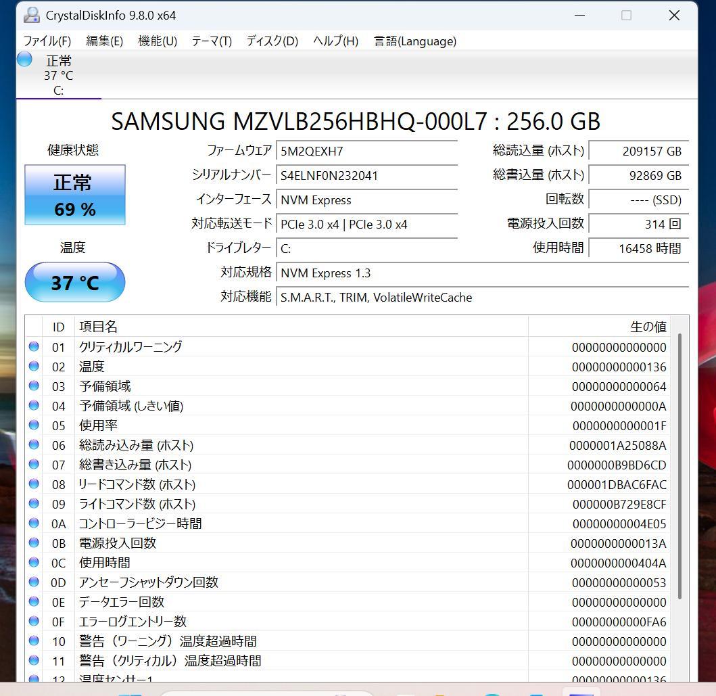
Task: Click the SMART attribute list vertical scrollbar
Action: (x=679, y=466)
